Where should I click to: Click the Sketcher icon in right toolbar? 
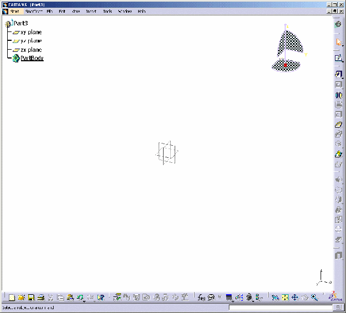pos(339,58)
